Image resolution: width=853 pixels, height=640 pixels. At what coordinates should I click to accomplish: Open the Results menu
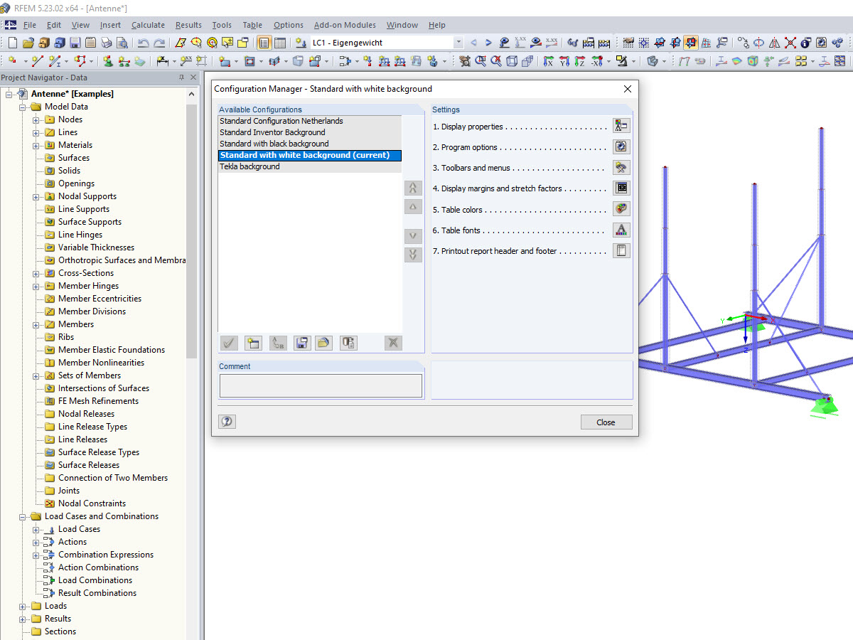click(x=188, y=25)
